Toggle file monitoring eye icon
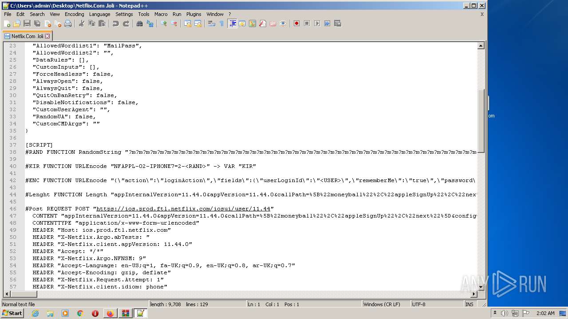The width and height of the screenshot is (568, 319). (x=283, y=23)
